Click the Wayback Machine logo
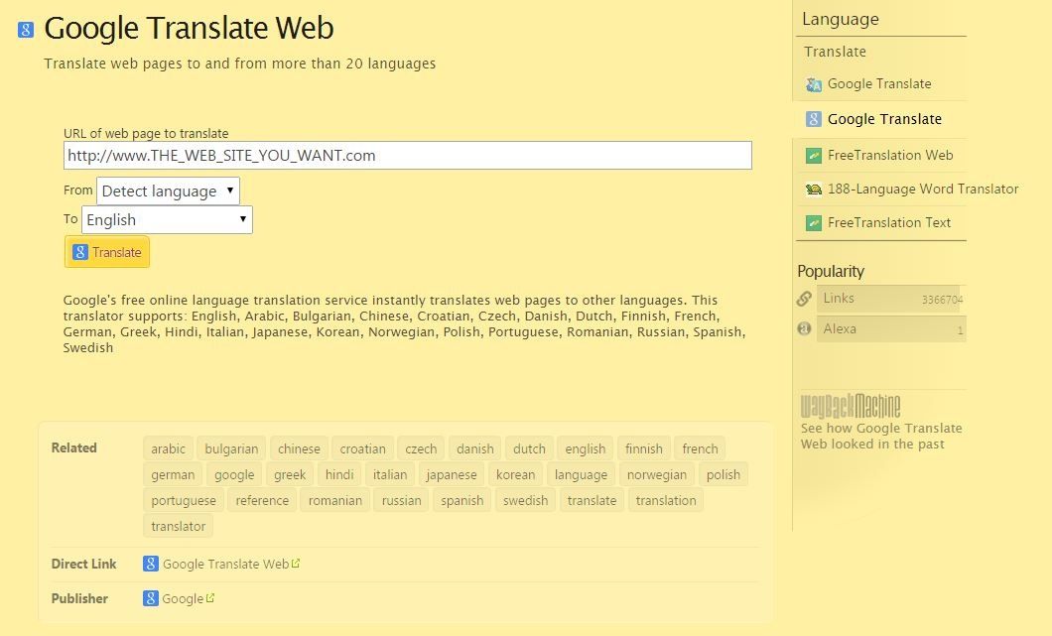 point(851,407)
